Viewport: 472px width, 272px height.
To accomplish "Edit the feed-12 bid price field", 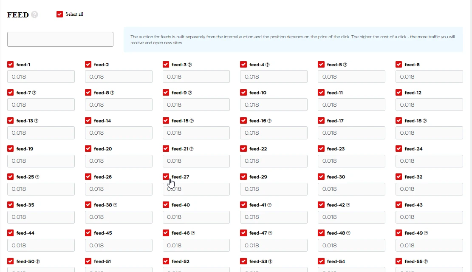I will [429, 105].
